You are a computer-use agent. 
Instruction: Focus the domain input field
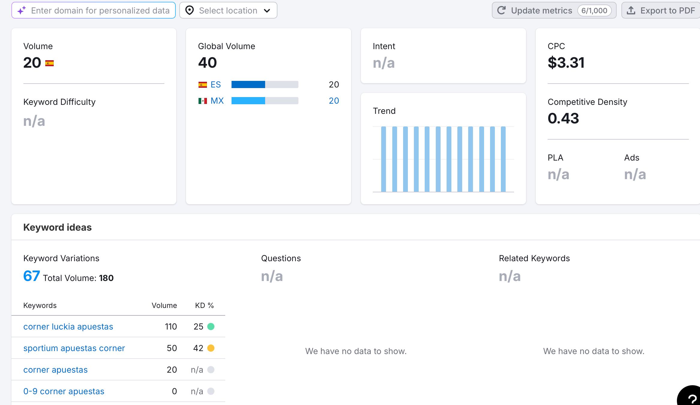click(x=100, y=10)
